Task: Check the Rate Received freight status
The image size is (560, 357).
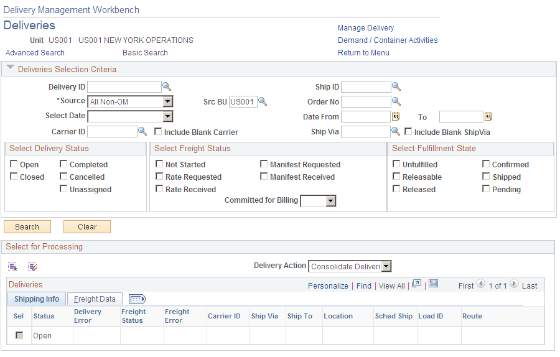Action: (x=159, y=189)
